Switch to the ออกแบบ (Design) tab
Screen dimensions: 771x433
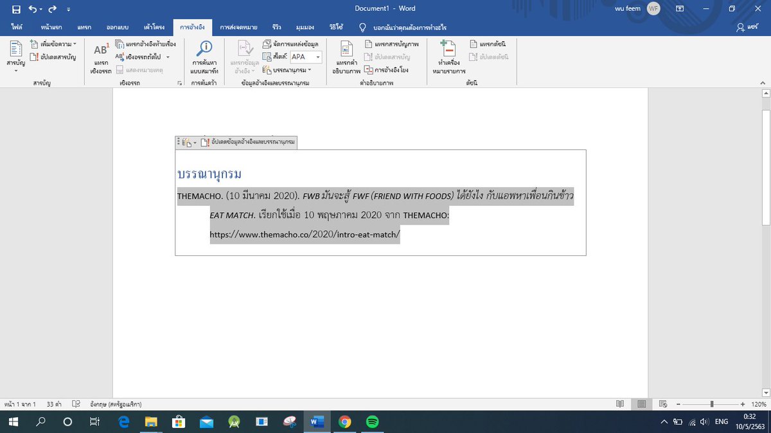(118, 28)
